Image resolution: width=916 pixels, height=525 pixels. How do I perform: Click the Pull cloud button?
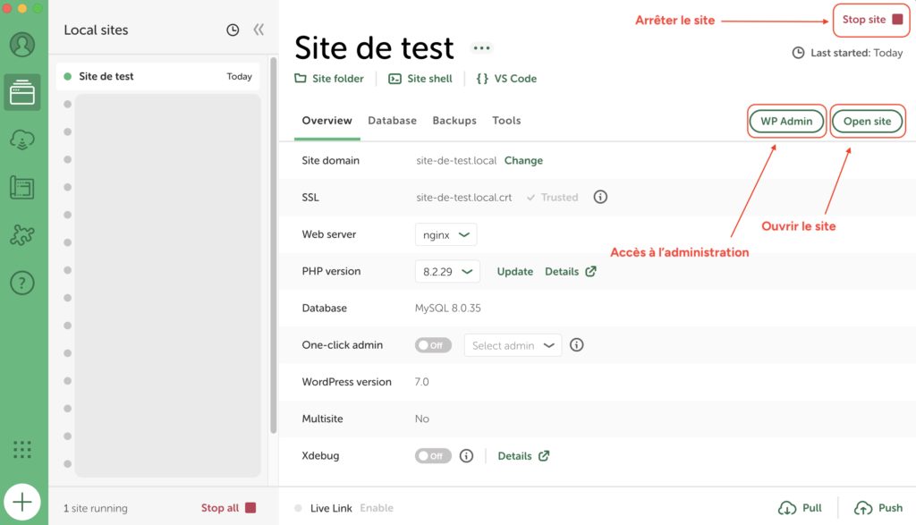pyautogui.click(x=800, y=508)
